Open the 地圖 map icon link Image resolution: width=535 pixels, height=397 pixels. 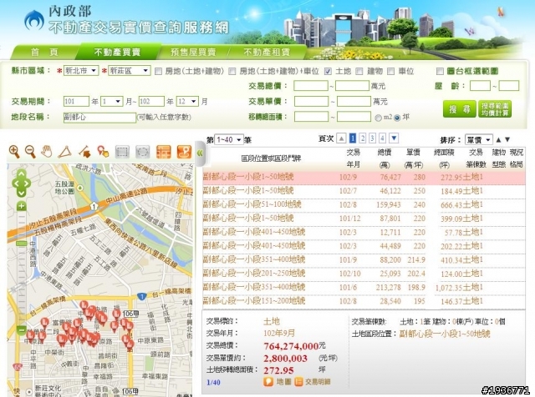click(277, 382)
